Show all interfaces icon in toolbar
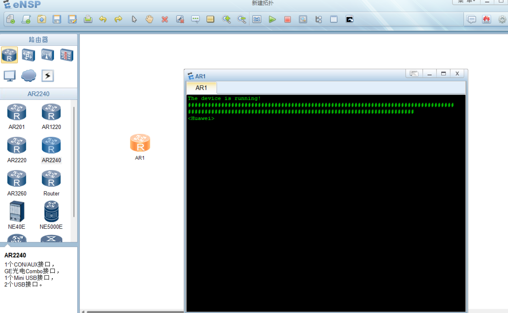Image resolution: width=508 pixels, height=313 pixels. (x=319, y=19)
